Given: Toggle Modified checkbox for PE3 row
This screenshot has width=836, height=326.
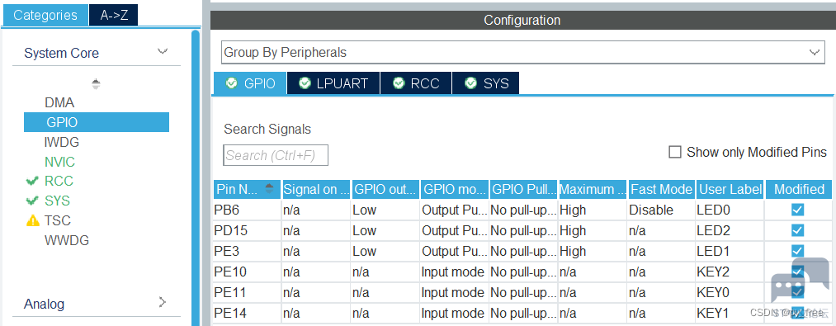Looking at the screenshot, I should (797, 250).
